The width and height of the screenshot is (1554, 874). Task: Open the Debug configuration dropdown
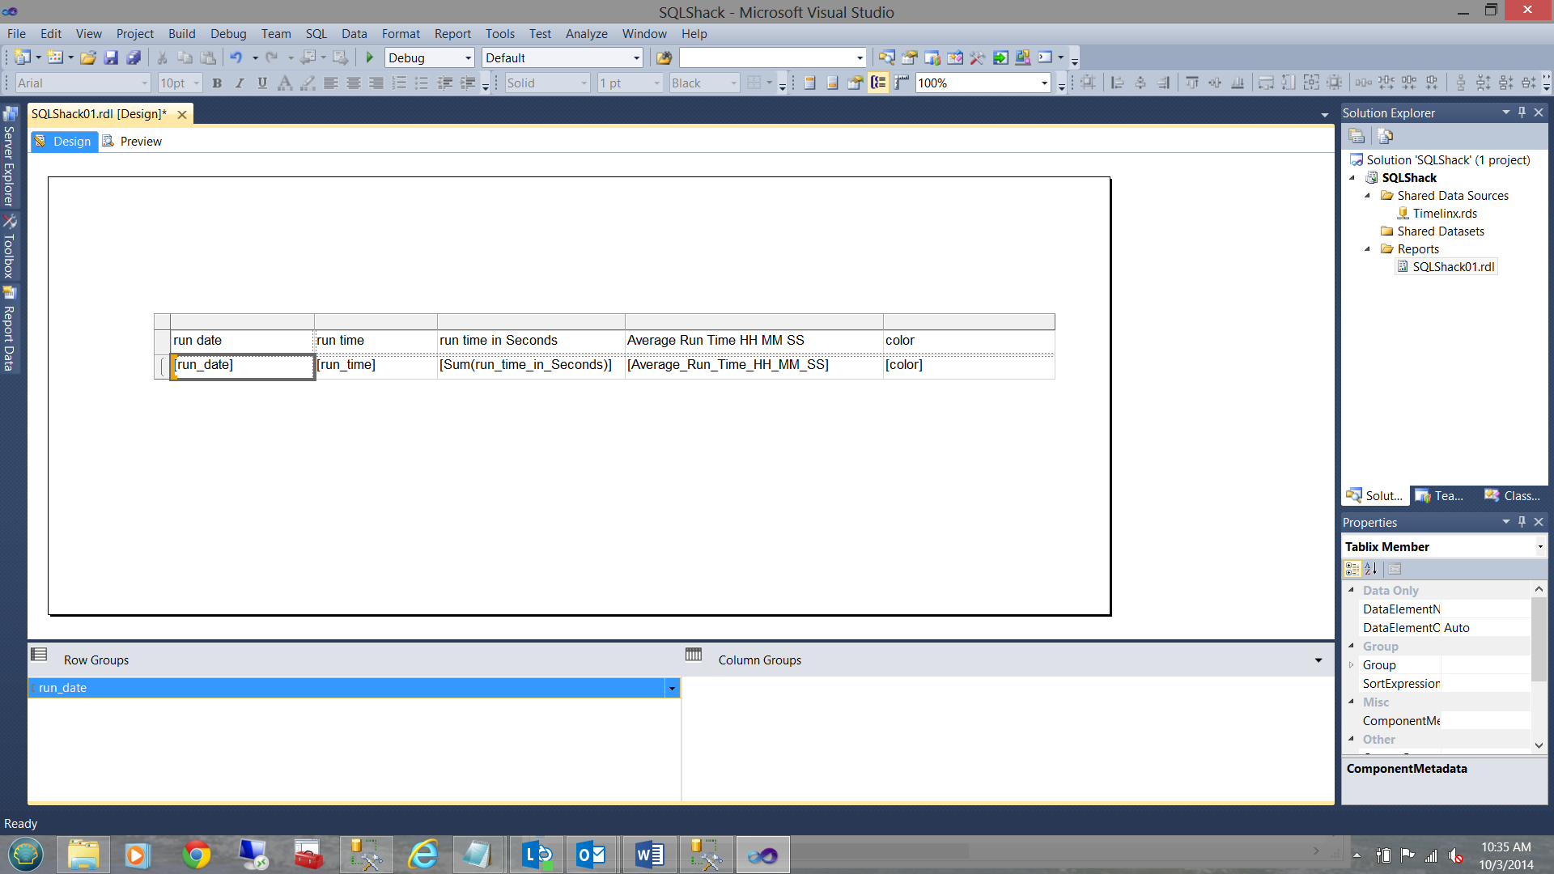[468, 57]
